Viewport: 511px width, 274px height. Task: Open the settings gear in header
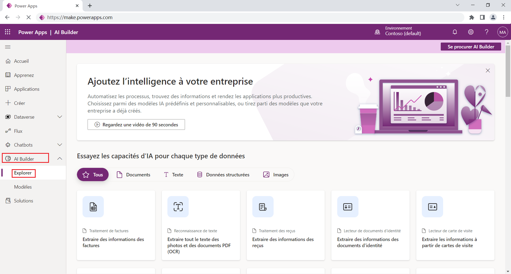point(471,32)
